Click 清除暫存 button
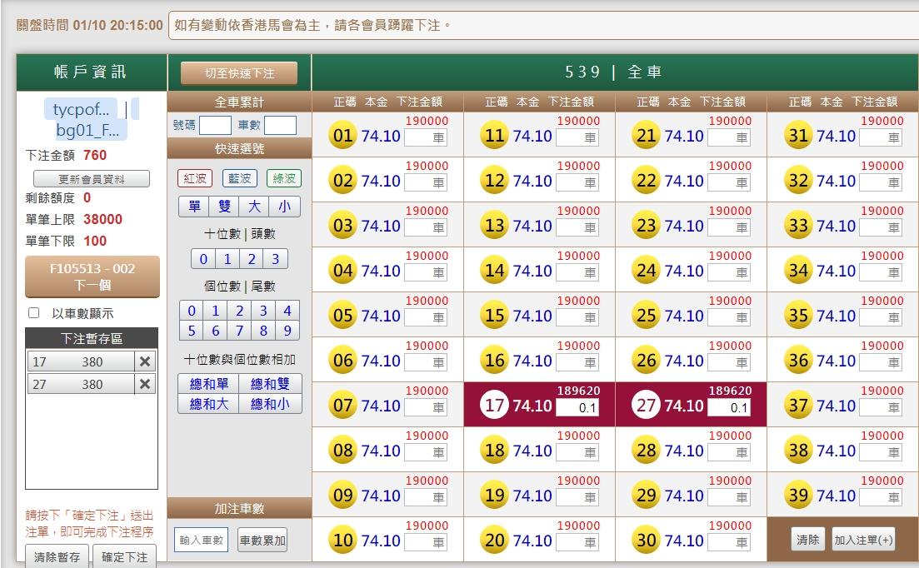The image size is (919, 568). tap(57, 556)
